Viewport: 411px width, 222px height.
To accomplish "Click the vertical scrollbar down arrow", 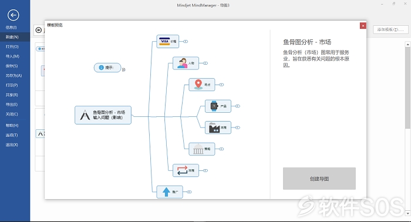I will (x=407, y=214).
